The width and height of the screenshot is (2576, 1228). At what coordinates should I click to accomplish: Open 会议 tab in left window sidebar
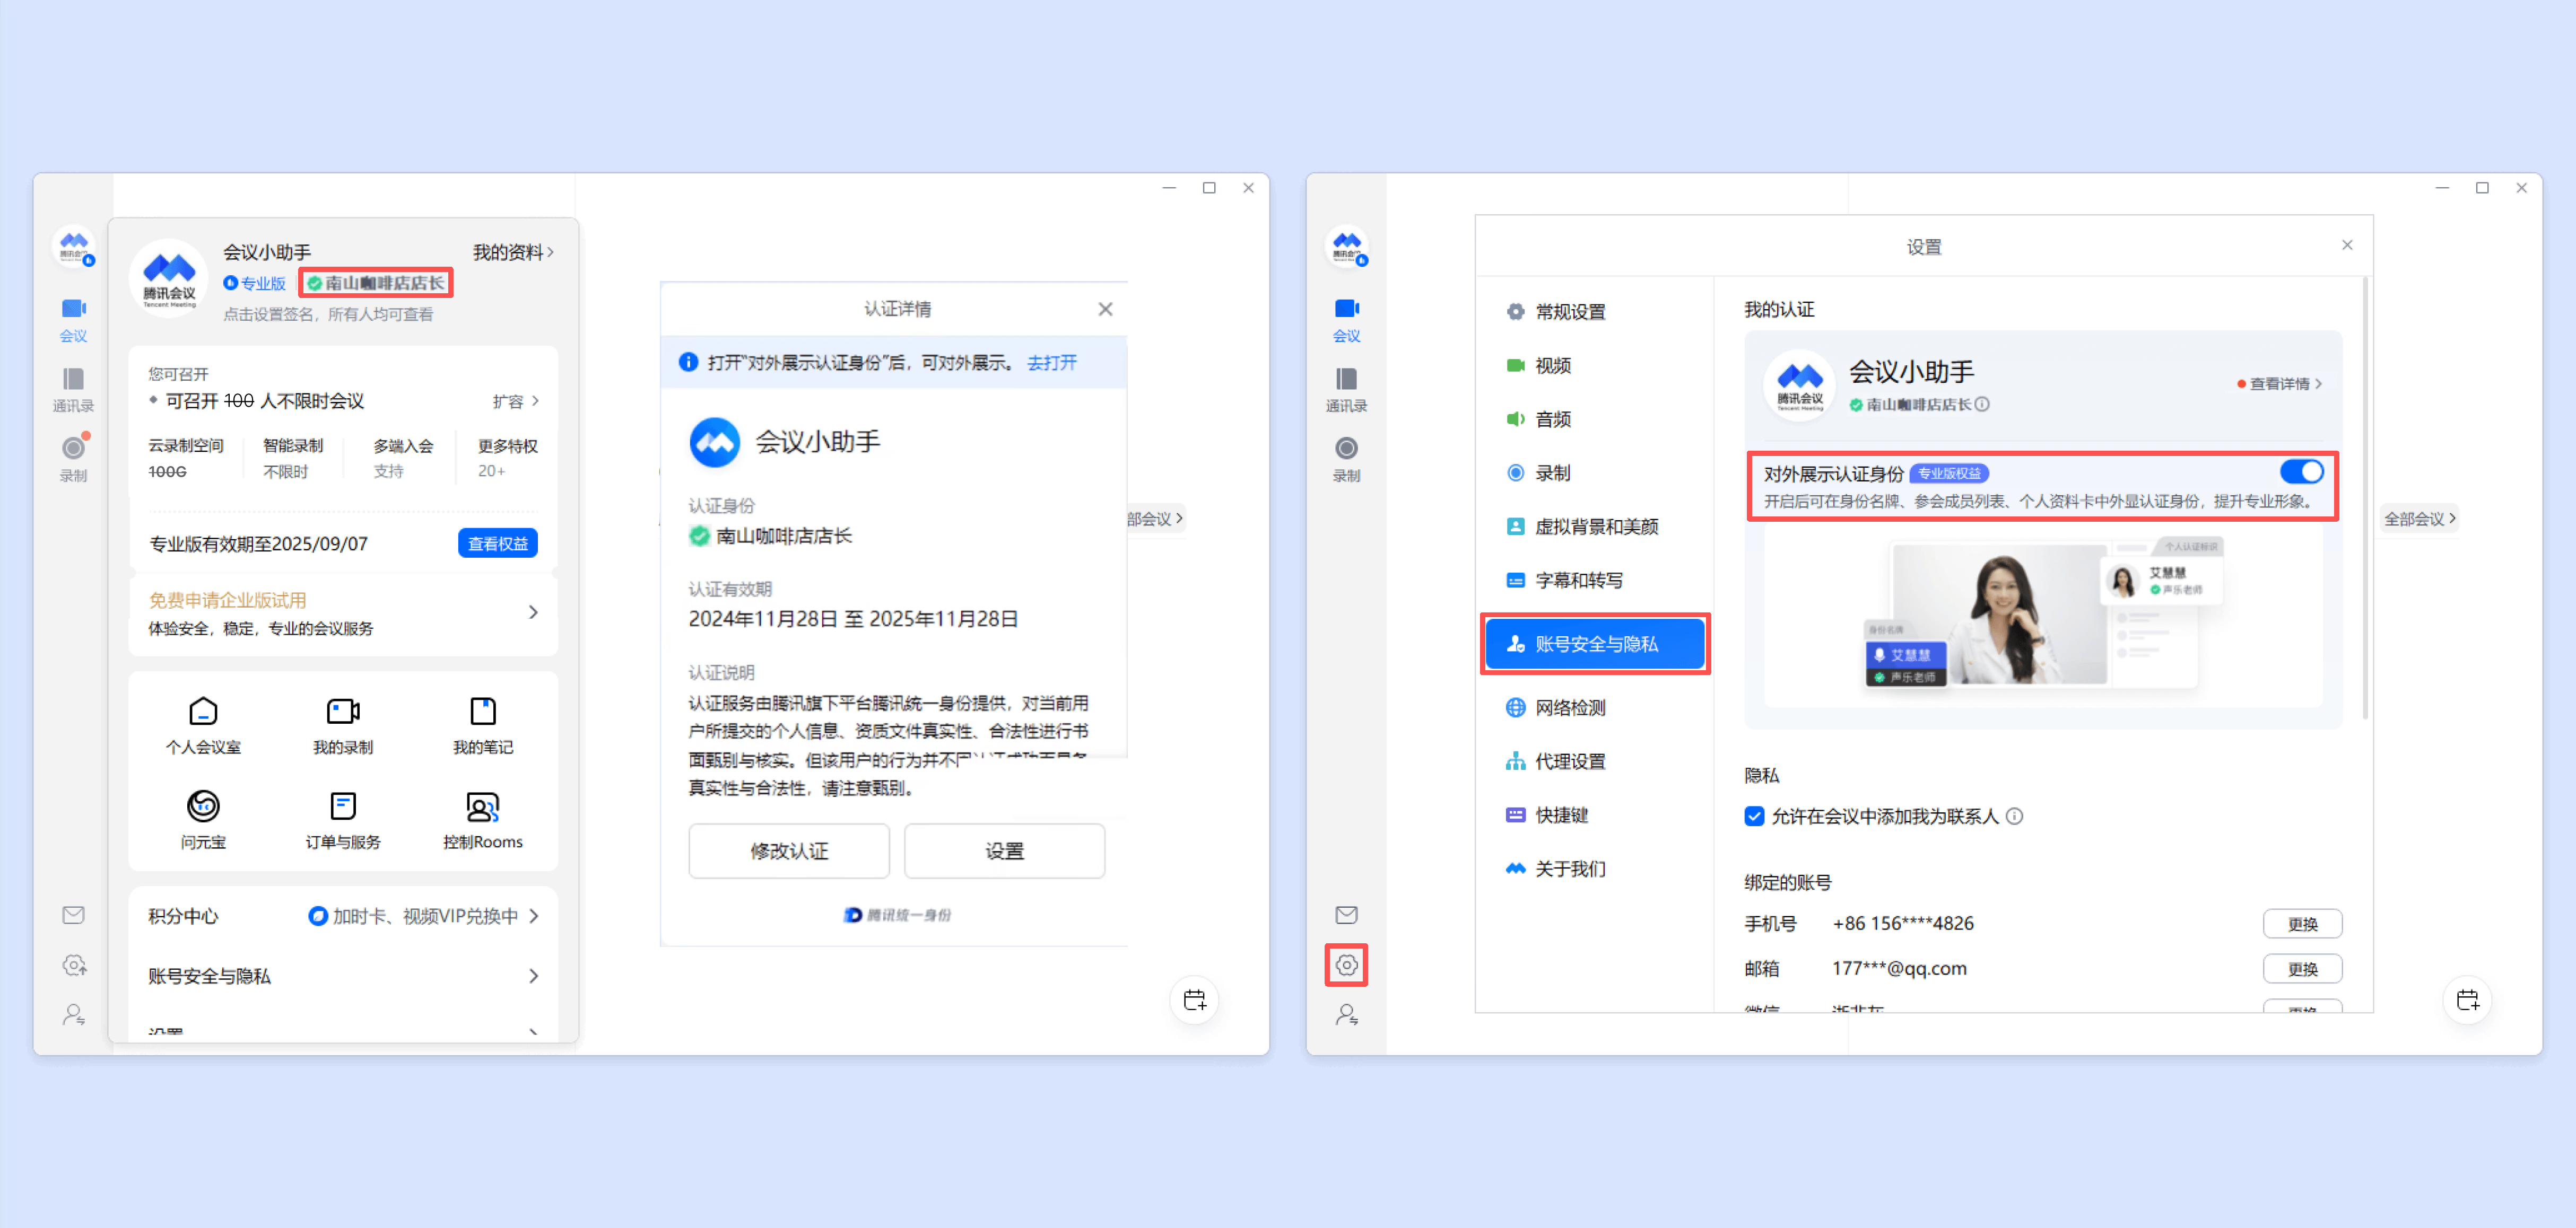tap(73, 320)
